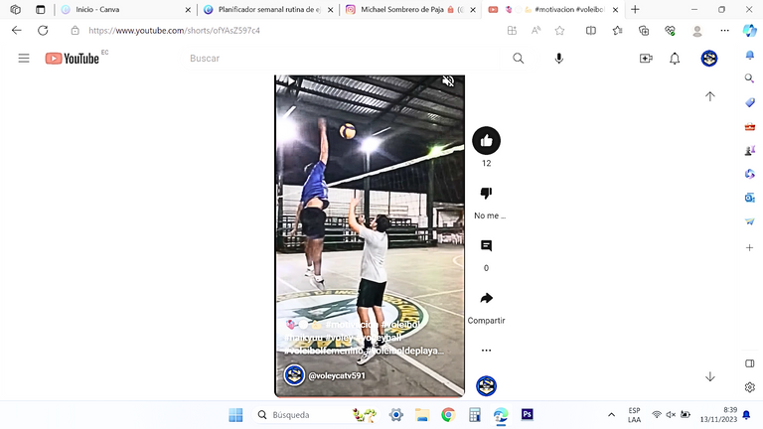Viewport: 763px width, 429px height.
Task: Open the Create video button
Action: tap(646, 59)
